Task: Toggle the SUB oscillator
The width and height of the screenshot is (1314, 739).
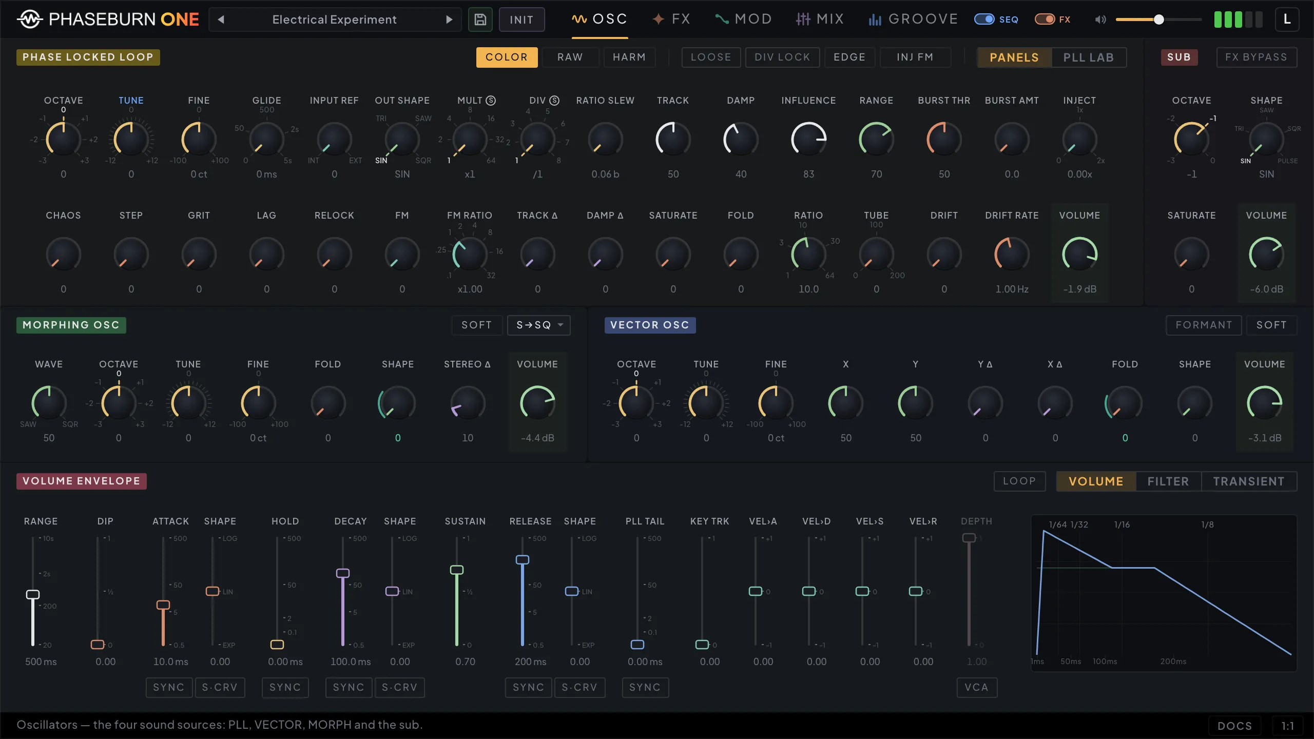Action: 1179,57
